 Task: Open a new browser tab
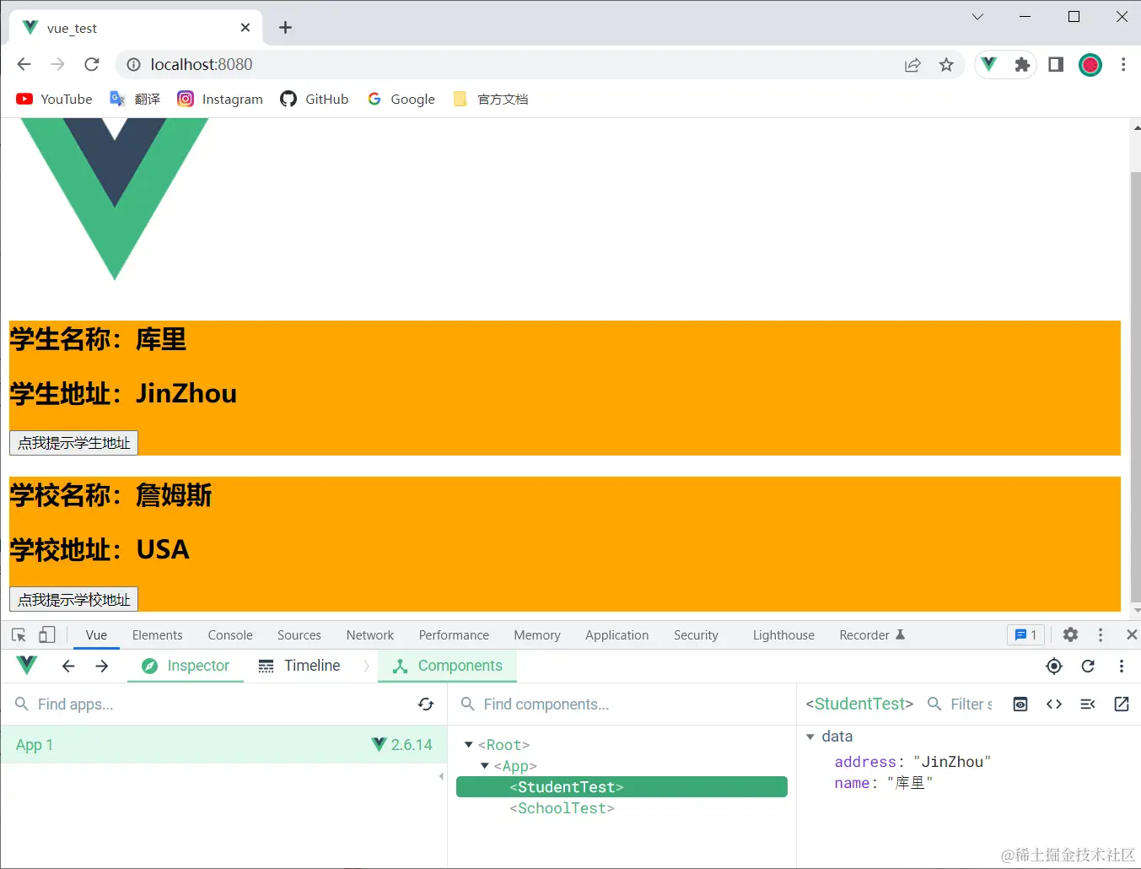pos(285,28)
